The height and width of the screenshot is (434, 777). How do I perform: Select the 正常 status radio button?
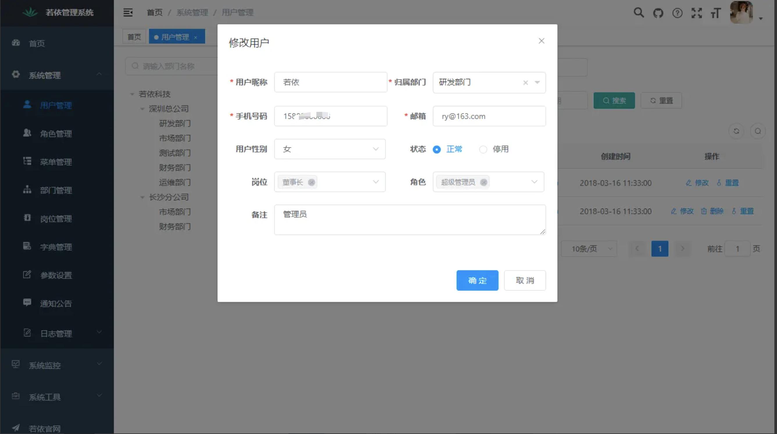[436, 149]
